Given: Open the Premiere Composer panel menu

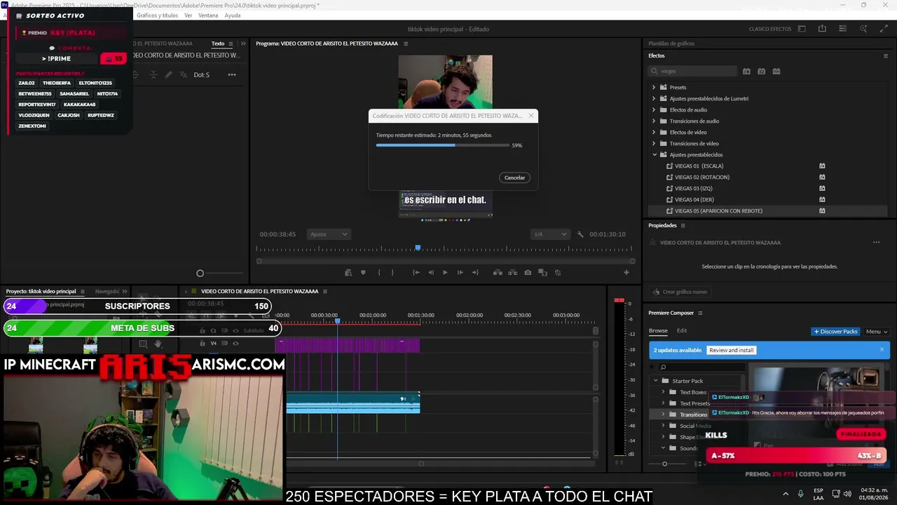Looking at the screenshot, I should click(x=699, y=313).
